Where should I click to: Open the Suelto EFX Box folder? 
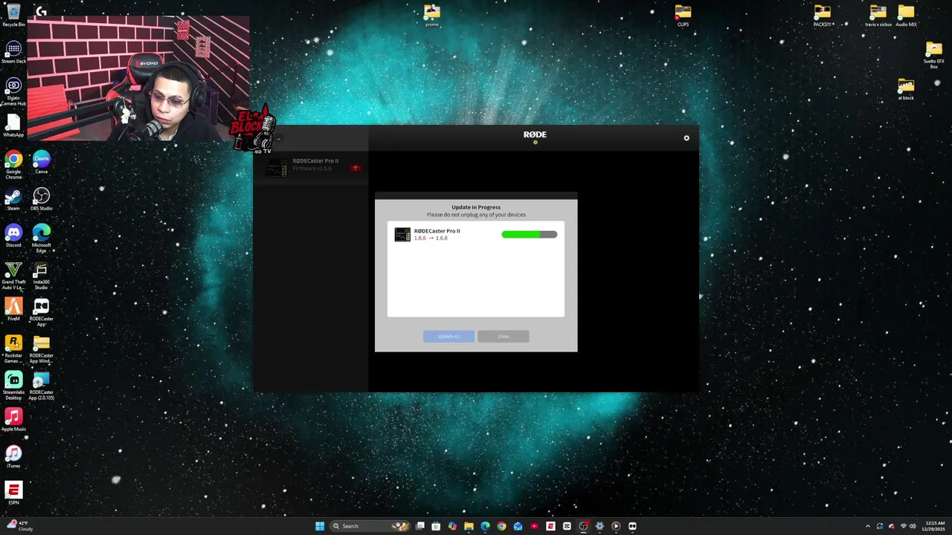point(934,55)
